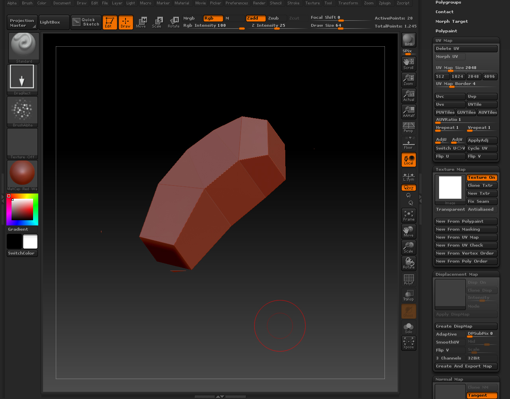This screenshot has height=399, width=510.
Task: Select the Scale mode icon in top toolbar
Action: [x=157, y=22]
